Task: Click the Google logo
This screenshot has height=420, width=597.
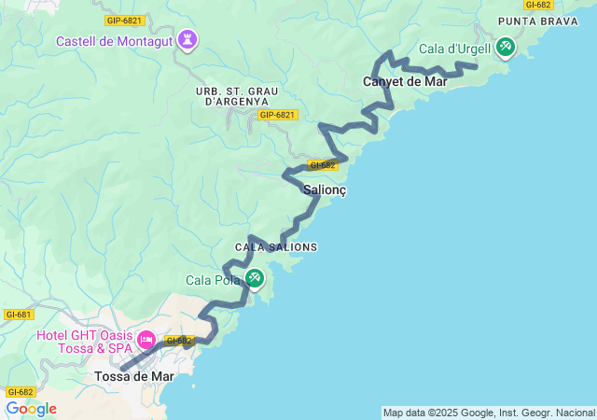Action: (x=32, y=409)
